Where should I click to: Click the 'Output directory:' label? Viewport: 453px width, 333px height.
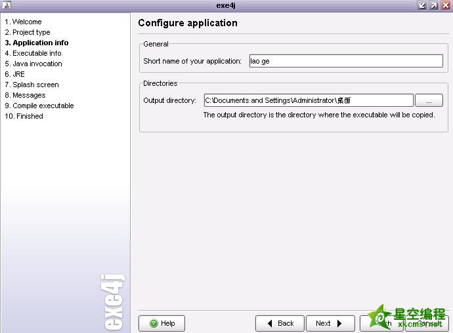pyautogui.click(x=169, y=100)
